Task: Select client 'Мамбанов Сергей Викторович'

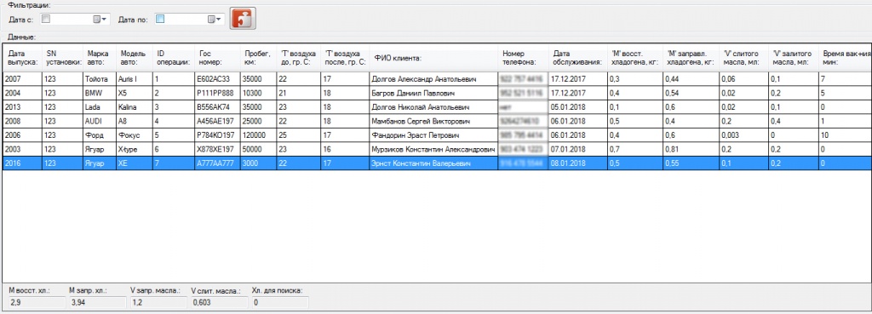Action: click(433, 121)
